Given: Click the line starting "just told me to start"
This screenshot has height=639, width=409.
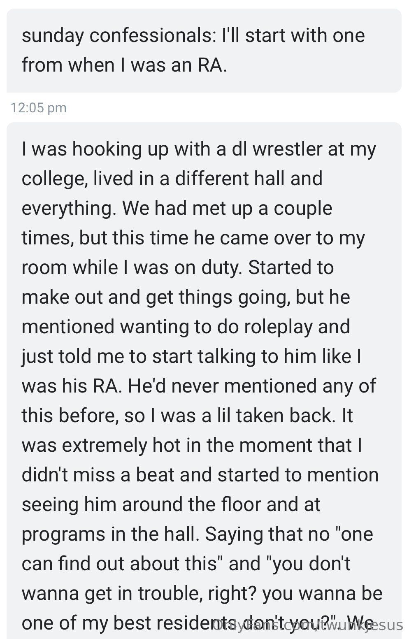Looking at the screenshot, I should (x=191, y=356).
